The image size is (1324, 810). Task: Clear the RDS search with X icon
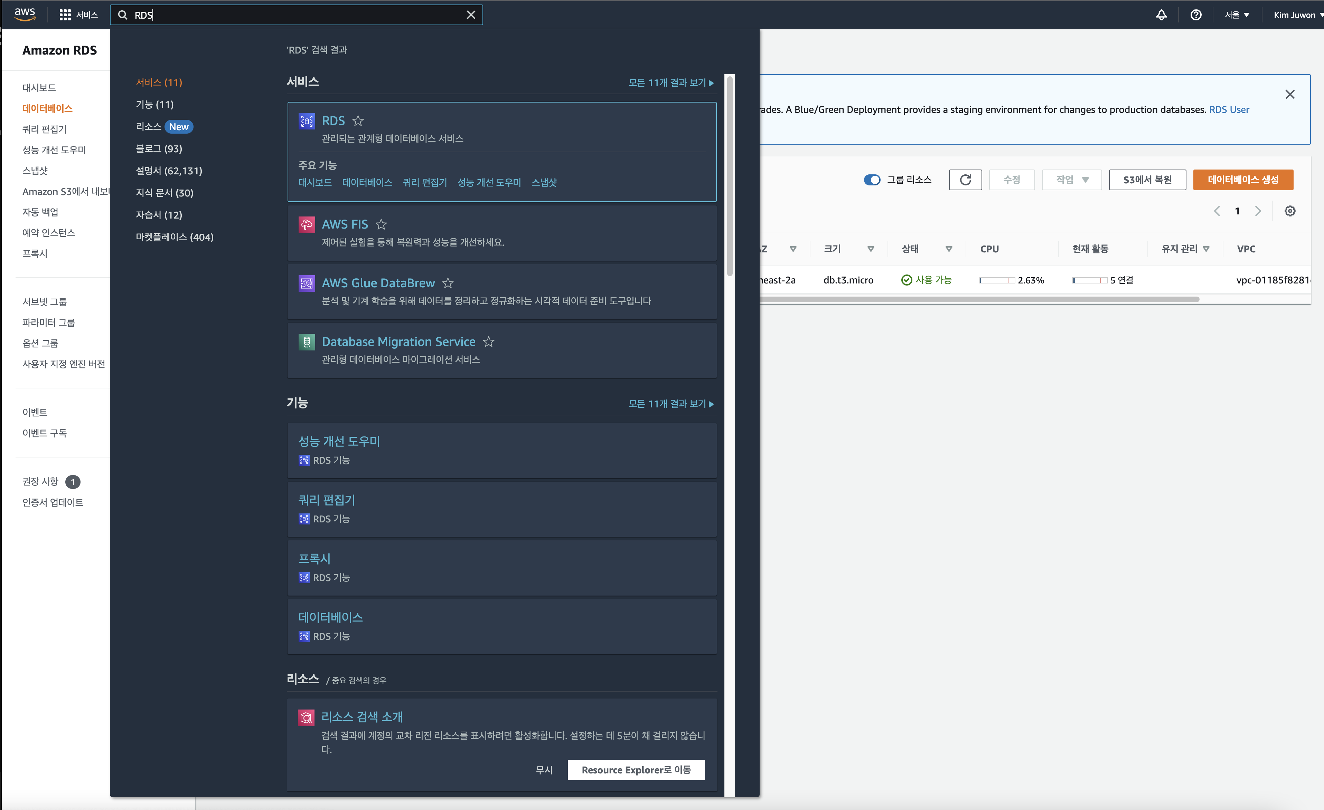pos(471,15)
